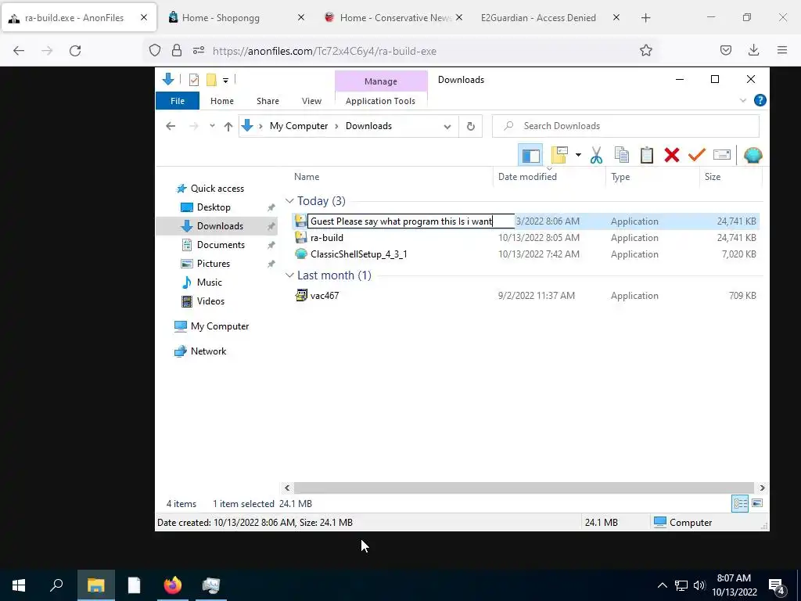This screenshot has height=601, width=801.
Task: Switch to Large icons view in status bar
Action: (757, 503)
